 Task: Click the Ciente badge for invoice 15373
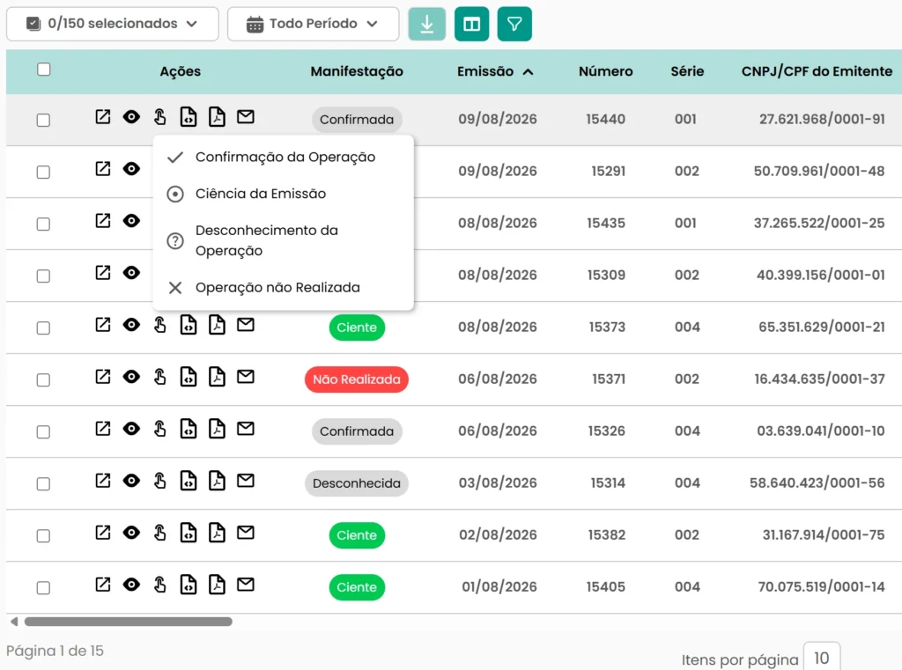coord(357,328)
